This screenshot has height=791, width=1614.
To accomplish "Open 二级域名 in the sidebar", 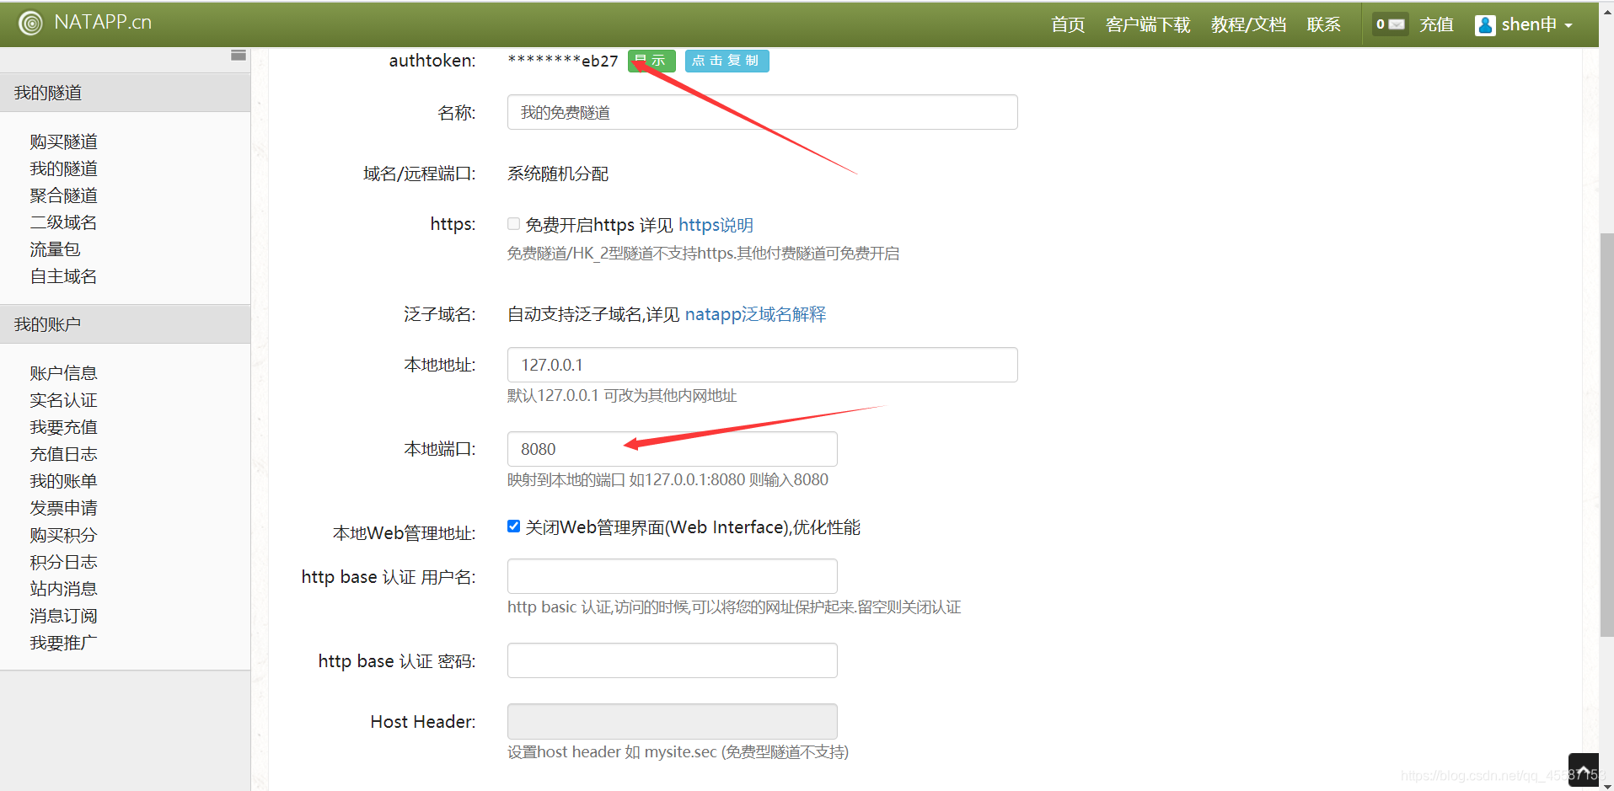I will click(63, 222).
